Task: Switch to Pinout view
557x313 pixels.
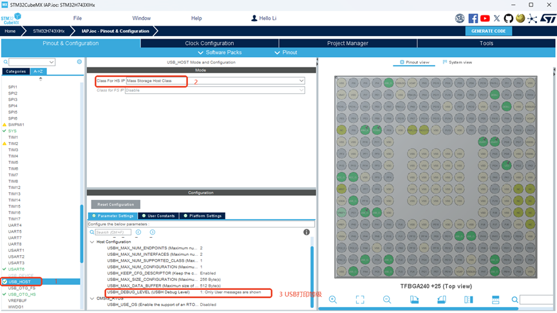Action: tap(415, 62)
